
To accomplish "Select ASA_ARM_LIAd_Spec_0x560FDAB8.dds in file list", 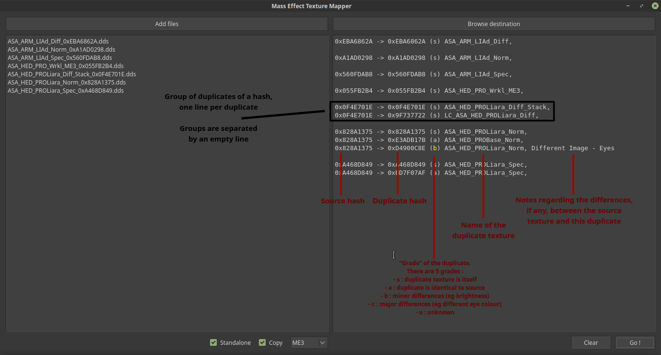I will 60,58.
